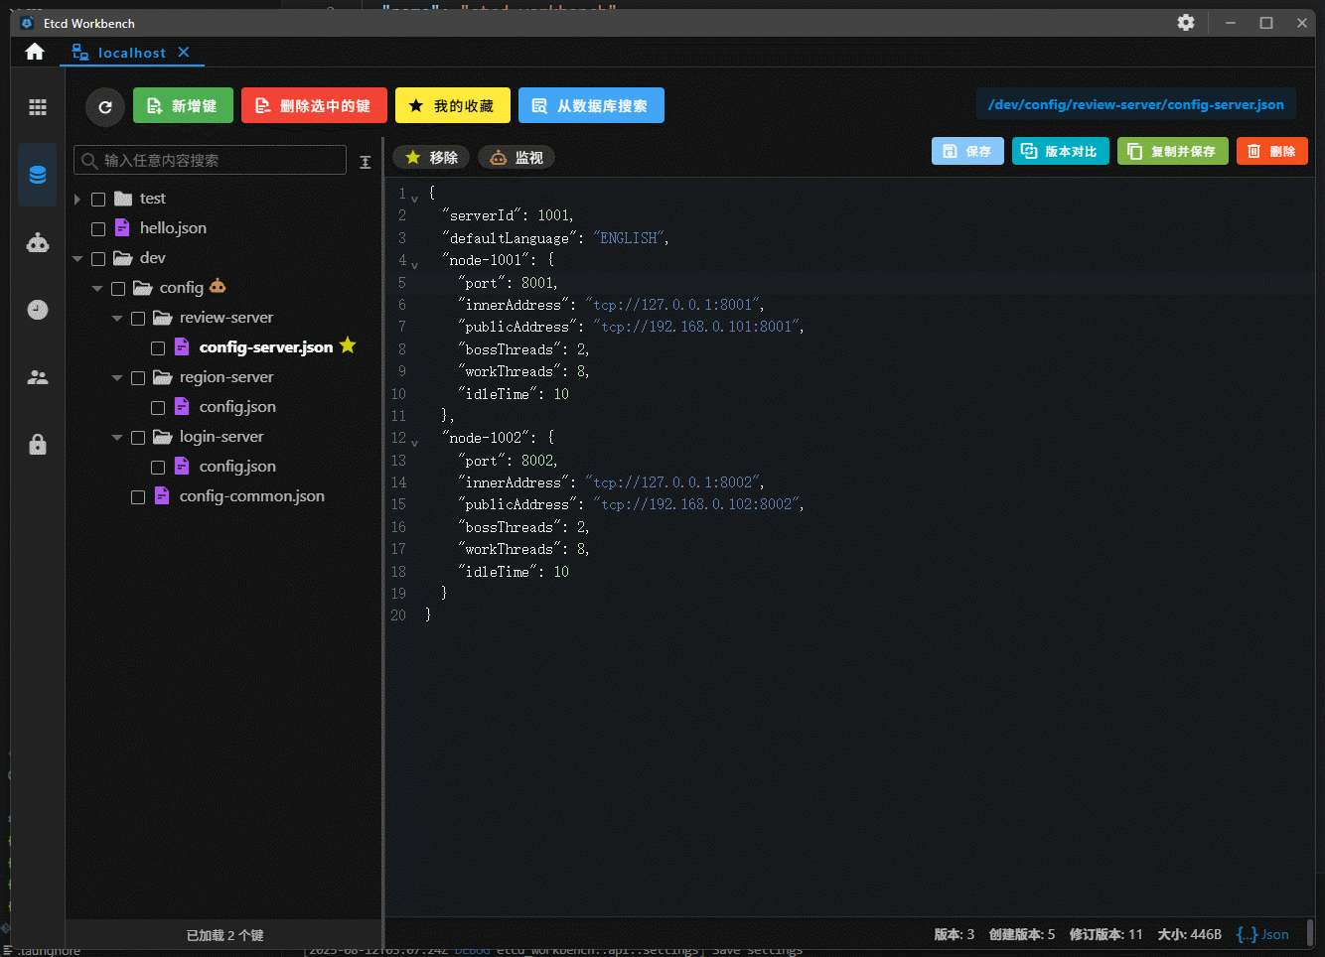
Task: Click the collapse-all icon beside search field
Action: click(x=366, y=161)
